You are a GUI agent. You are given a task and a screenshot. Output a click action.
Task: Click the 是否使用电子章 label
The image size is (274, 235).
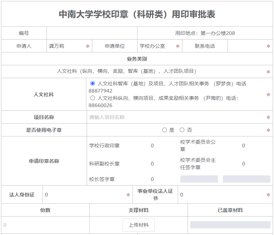[44, 130]
